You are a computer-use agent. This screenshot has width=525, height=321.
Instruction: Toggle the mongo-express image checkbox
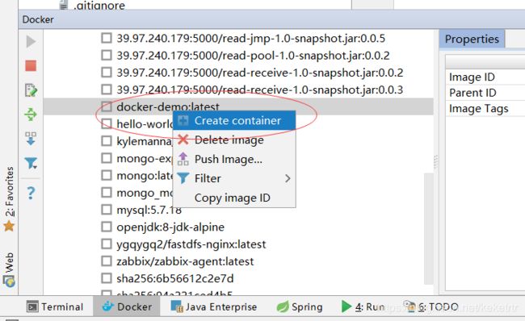(x=107, y=158)
